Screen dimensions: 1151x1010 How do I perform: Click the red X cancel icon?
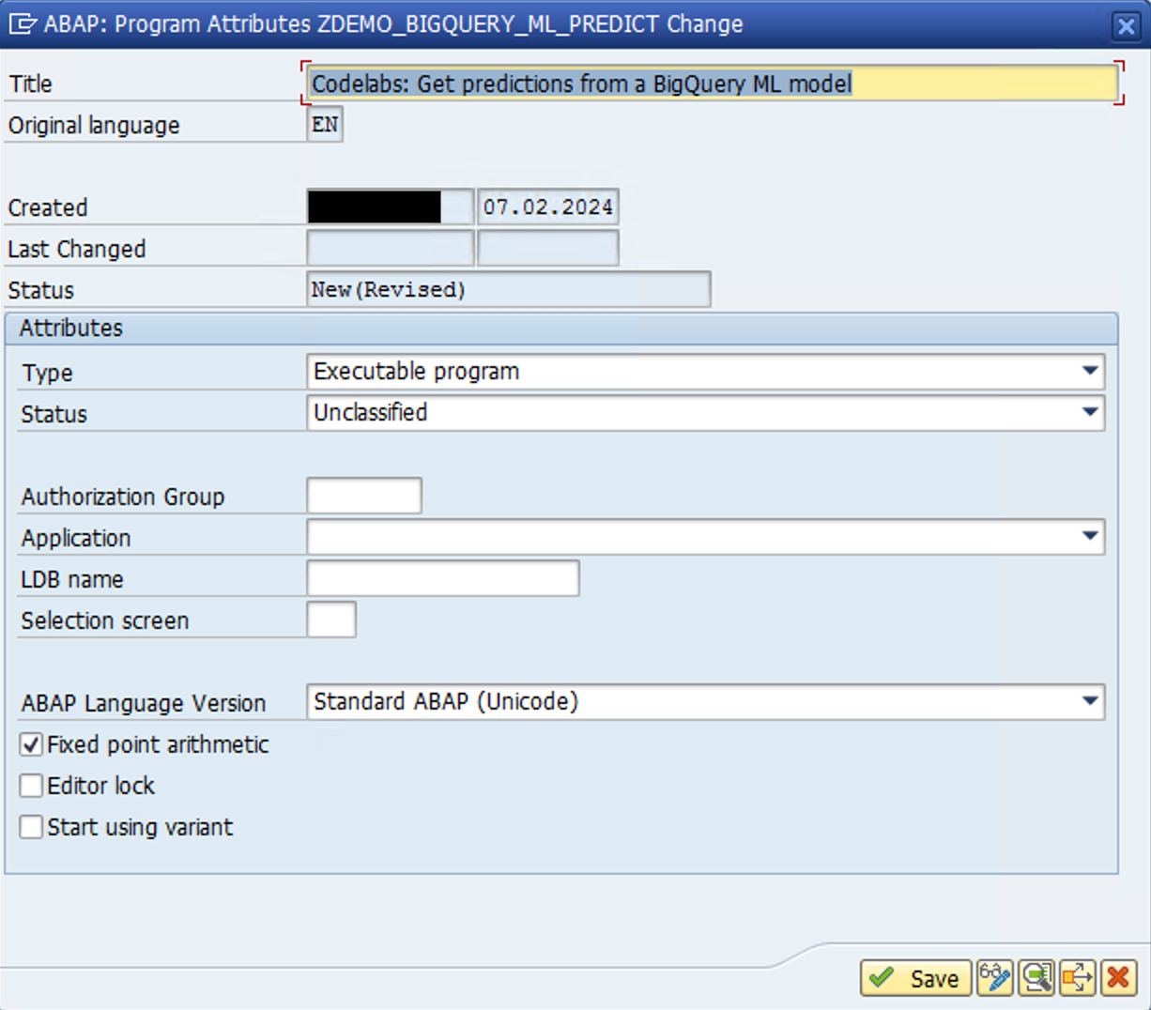(x=1118, y=978)
